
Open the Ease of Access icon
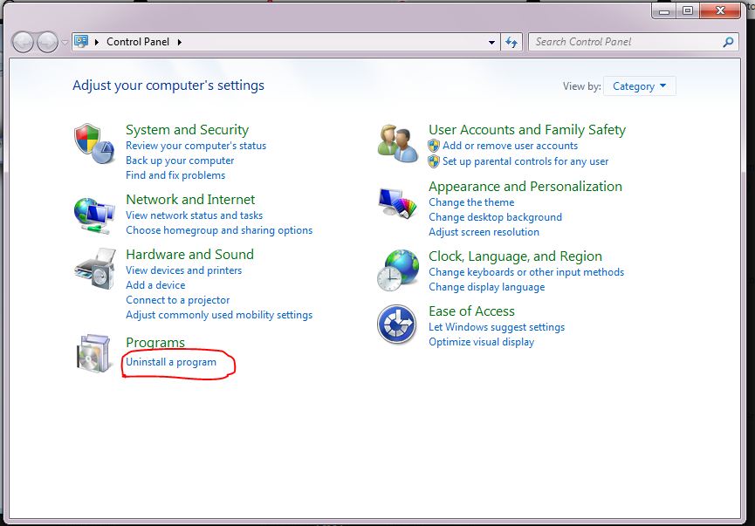point(397,324)
